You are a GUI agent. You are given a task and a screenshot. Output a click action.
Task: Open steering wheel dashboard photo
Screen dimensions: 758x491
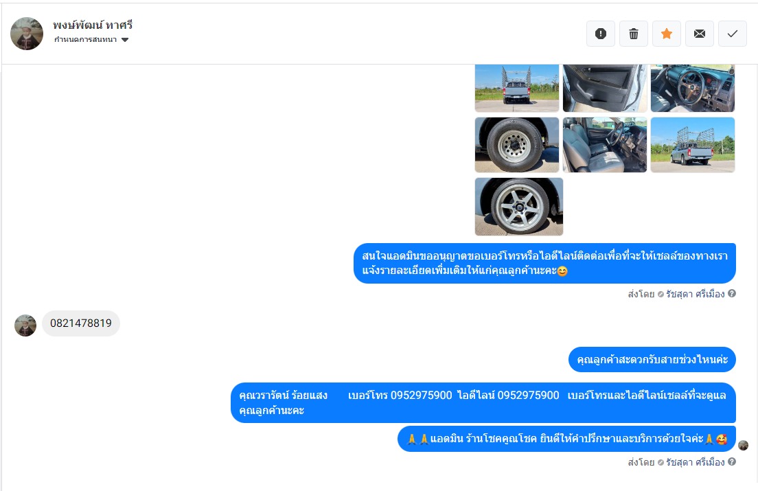tap(693, 88)
